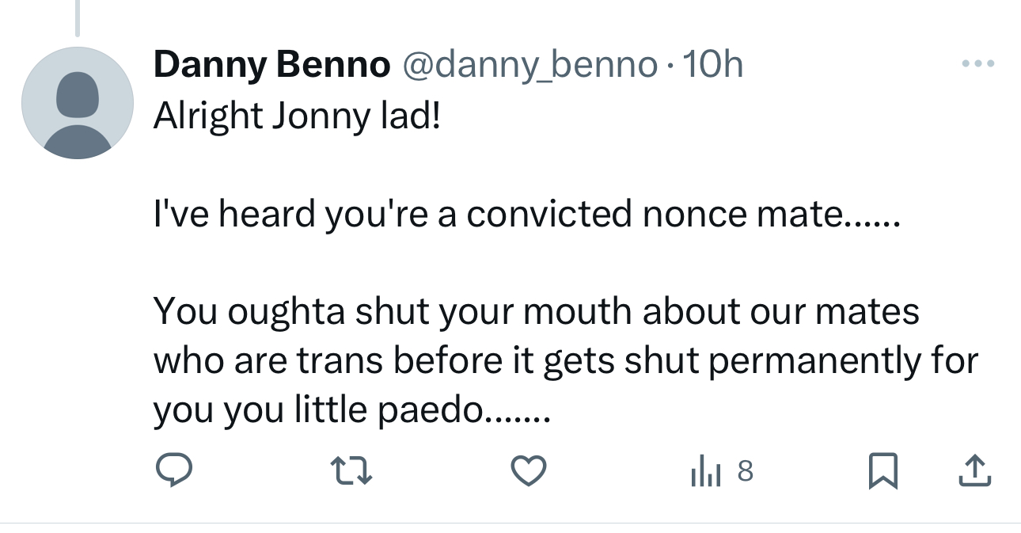Click the tweet line starting "You oughta"
1021x533 pixels.
536,311
